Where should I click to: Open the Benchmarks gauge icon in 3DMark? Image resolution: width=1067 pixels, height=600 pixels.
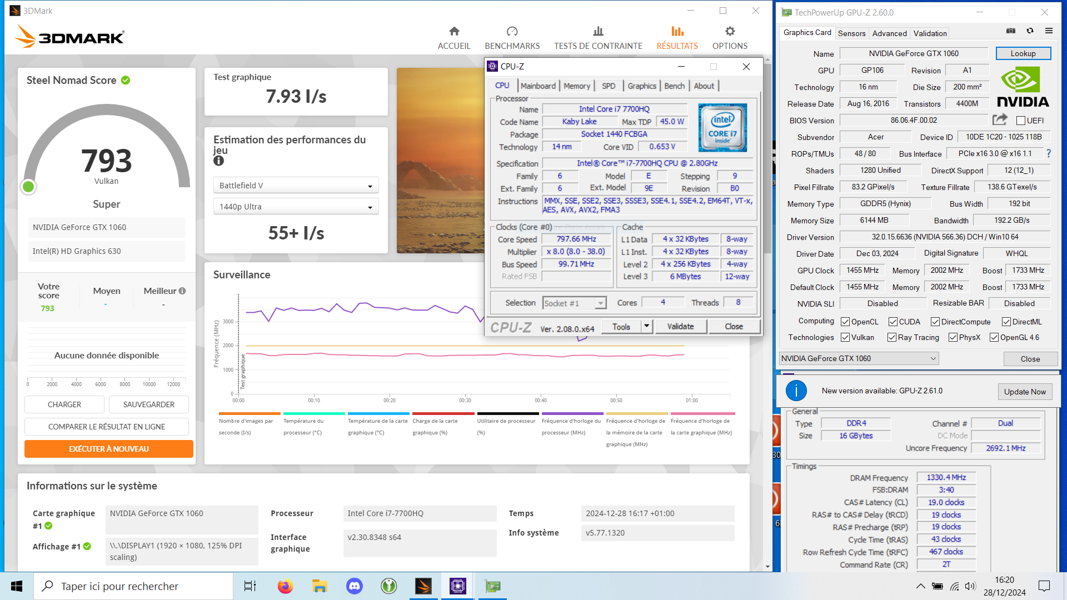[x=512, y=31]
